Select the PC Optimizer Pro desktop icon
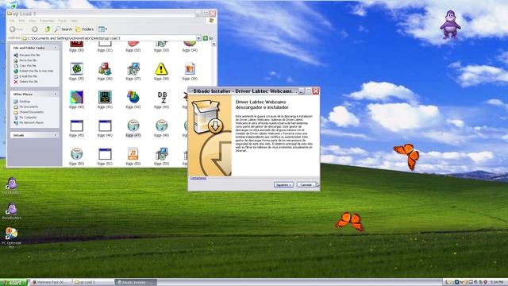This screenshot has height=286, width=508. pyautogui.click(x=11, y=238)
